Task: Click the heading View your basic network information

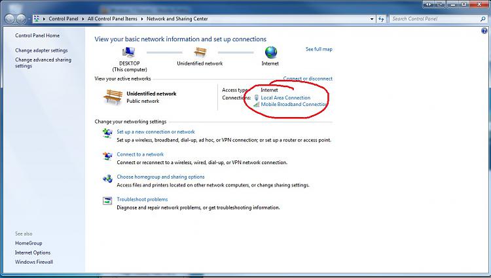Action: point(181,39)
